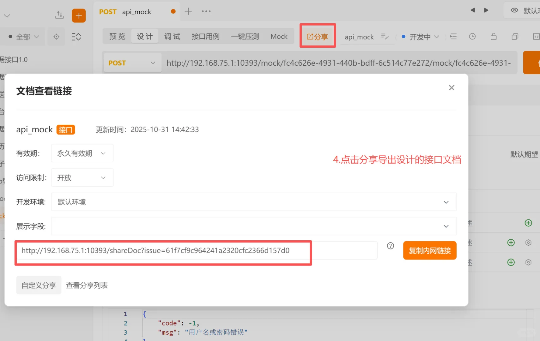This screenshot has width=540, height=341.
Task: Open the sort and filter list icon
Action: pos(76,37)
